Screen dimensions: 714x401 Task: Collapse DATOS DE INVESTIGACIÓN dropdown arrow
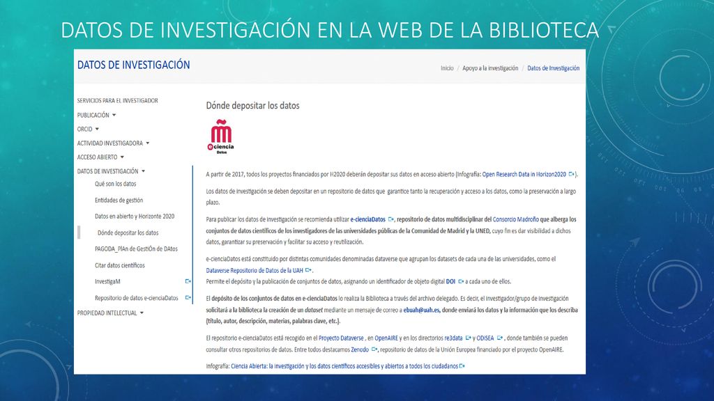(x=143, y=171)
